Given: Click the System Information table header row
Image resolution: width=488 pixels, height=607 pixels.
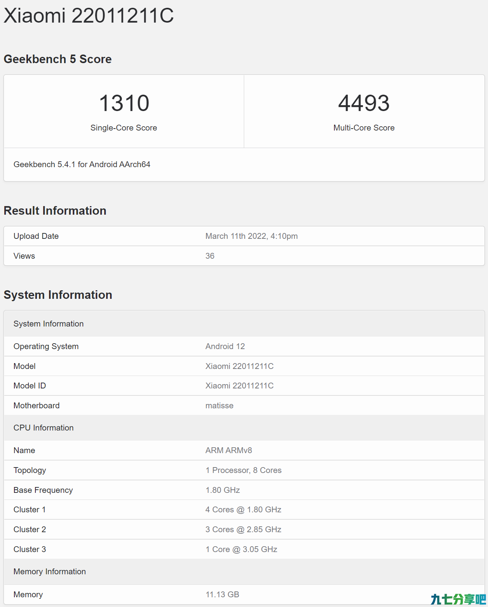Looking at the screenshot, I should pyautogui.click(x=244, y=324).
